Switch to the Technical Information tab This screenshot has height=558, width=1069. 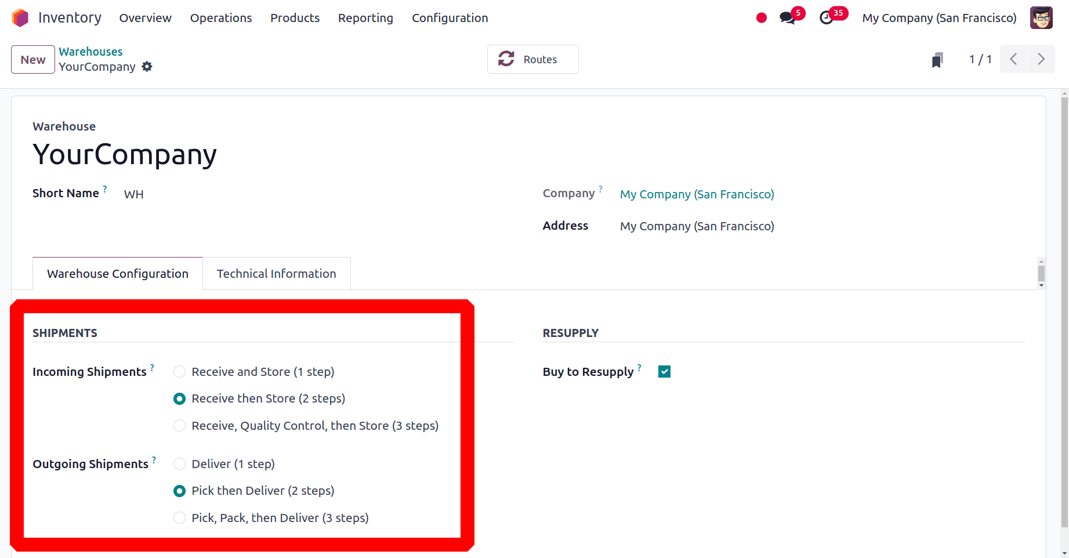[x=276, y=274]
